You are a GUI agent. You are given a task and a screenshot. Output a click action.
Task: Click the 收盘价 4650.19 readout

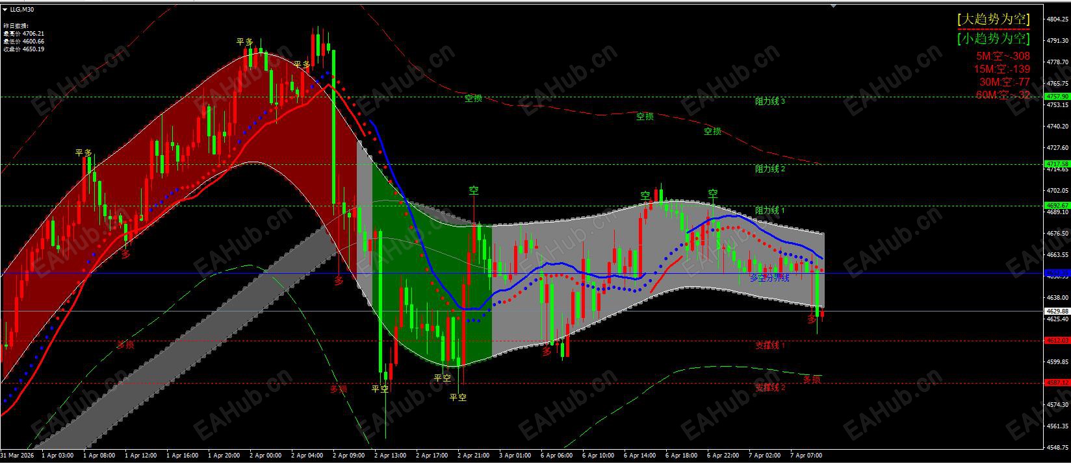(x=24, y=49)
